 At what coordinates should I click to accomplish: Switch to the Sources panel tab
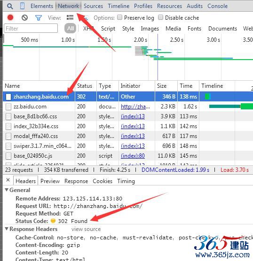(93, 6)
